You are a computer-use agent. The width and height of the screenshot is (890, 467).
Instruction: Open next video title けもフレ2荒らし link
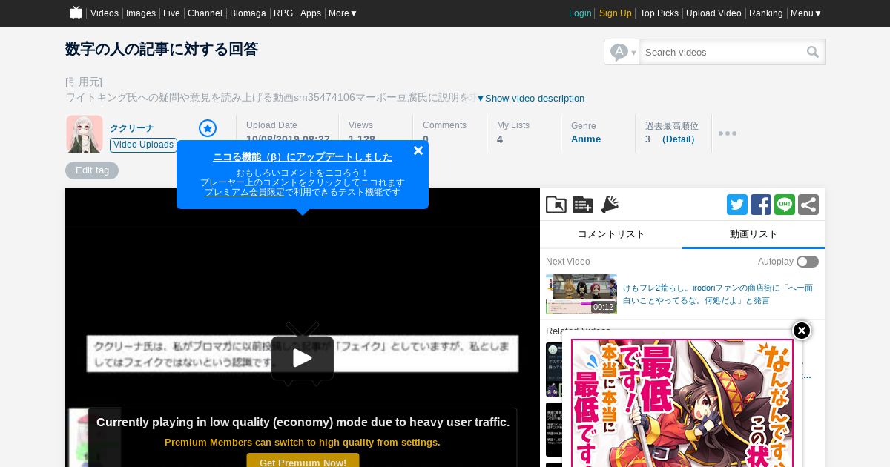[x=718, y=294]
